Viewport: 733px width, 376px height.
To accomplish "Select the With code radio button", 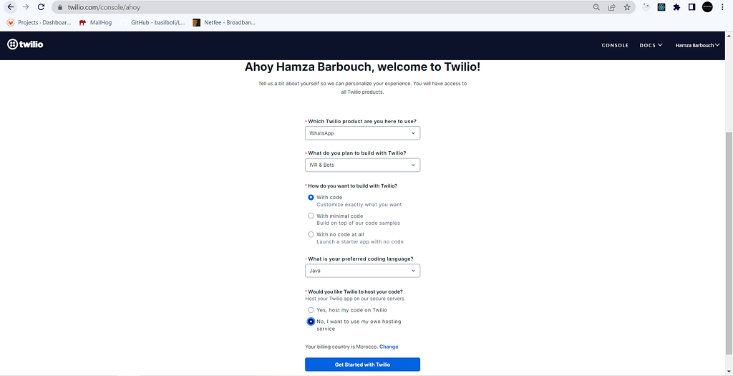I will click(x=311, y=198).
